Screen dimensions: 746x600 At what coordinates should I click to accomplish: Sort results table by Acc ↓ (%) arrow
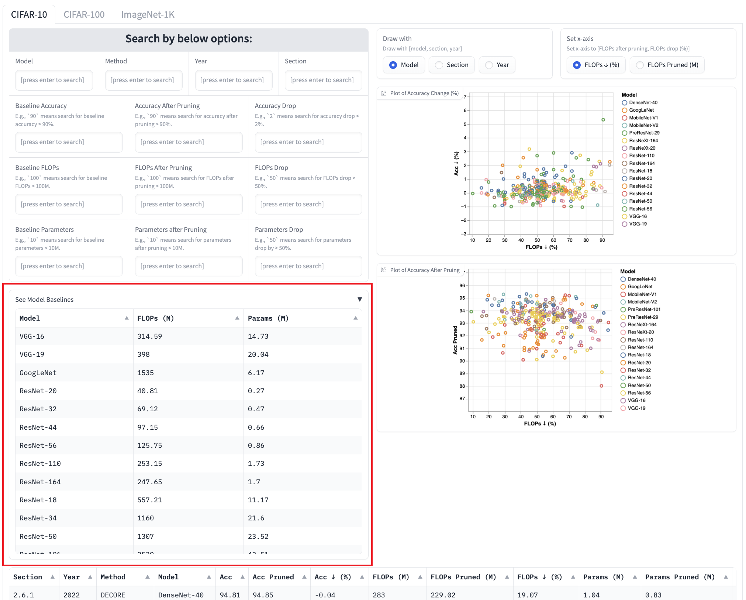(x=362, y=577)
